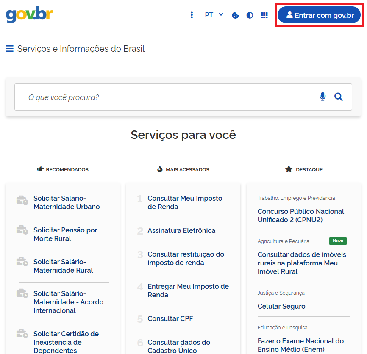Select the Destaque tab header
This screenshot has width=367, height=354.
304,169
